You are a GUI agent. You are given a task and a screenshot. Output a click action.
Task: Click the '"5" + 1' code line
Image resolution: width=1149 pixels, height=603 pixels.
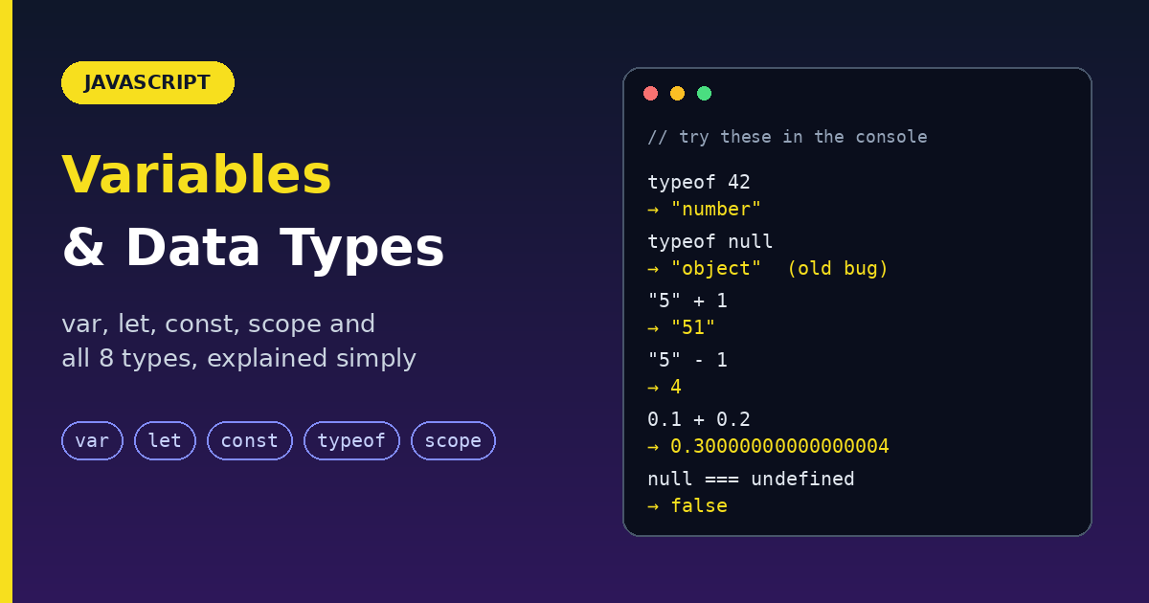point(687,301)
